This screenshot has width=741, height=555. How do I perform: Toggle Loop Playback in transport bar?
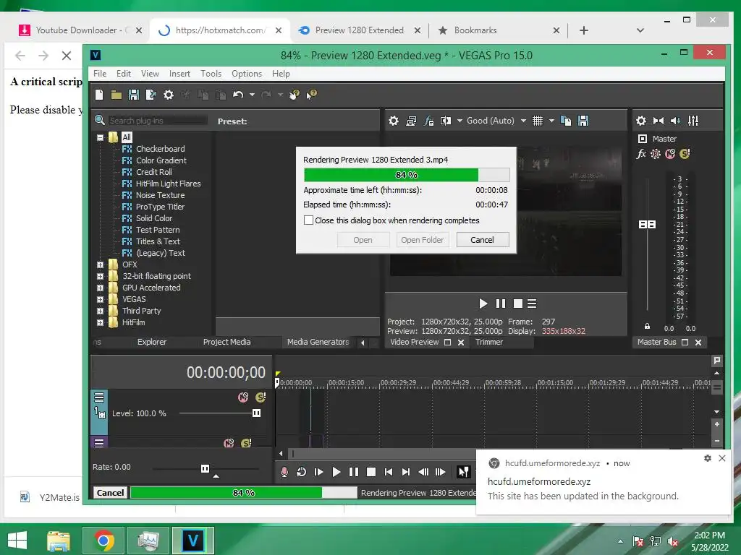point(301,472)
